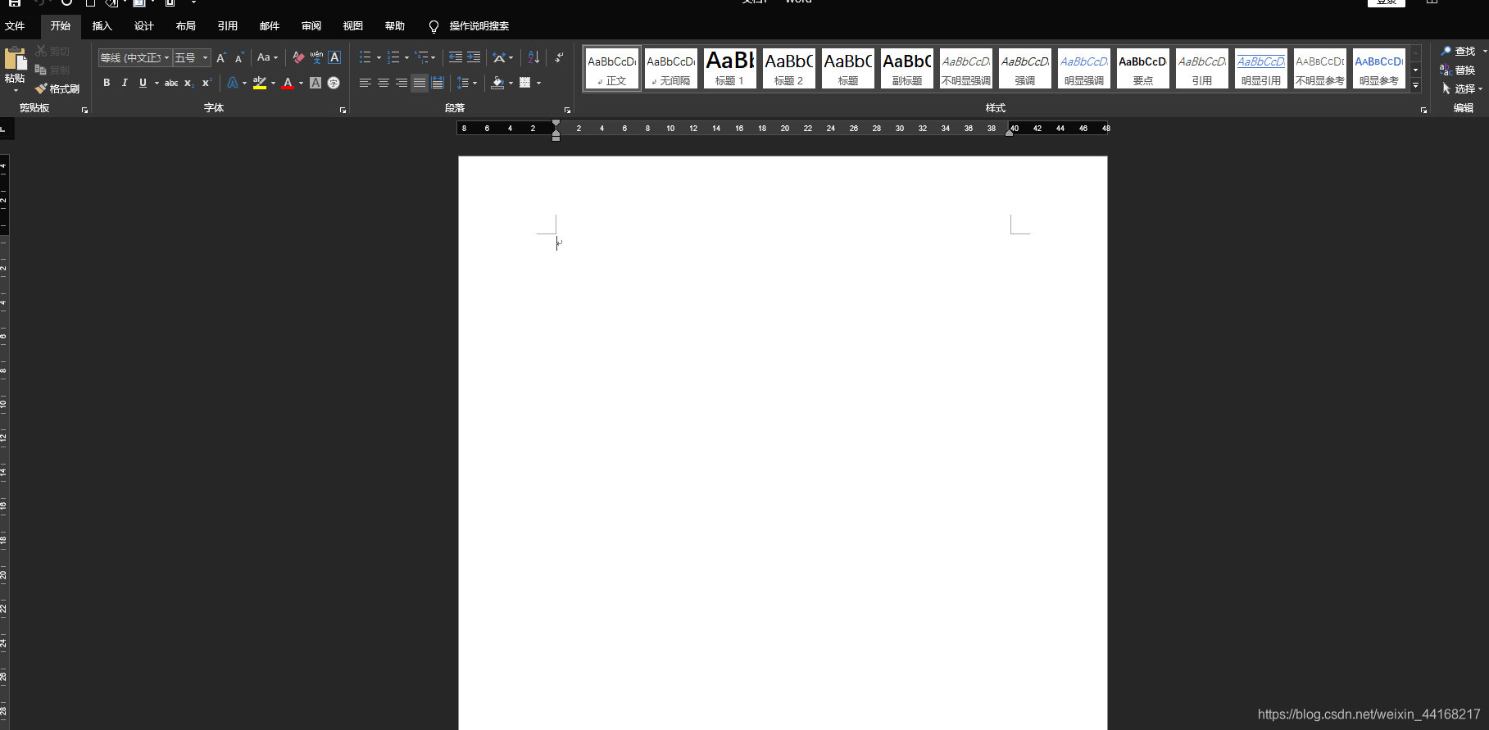This screenshot has height=730, width=1489.
Task: Open the Asian layout tool
Action: (499, 57)
